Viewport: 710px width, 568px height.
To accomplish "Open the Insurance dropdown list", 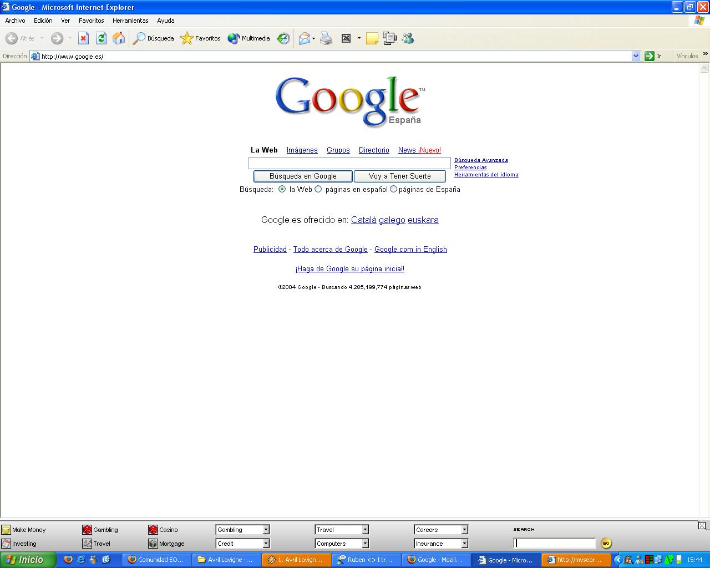I will coord(441,544).
